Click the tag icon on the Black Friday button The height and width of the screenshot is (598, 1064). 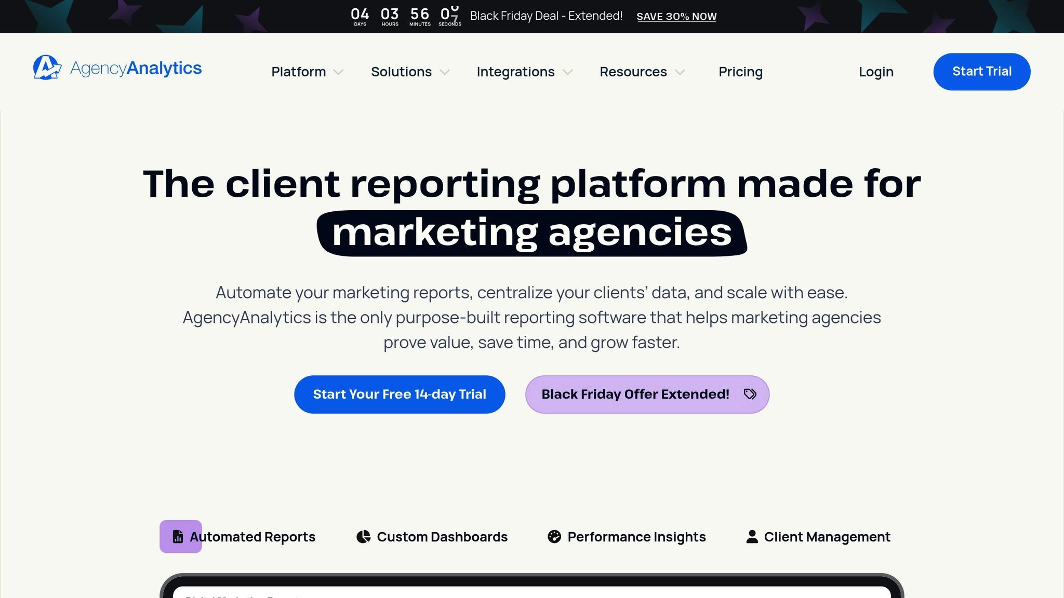click(x=750, y=395)
